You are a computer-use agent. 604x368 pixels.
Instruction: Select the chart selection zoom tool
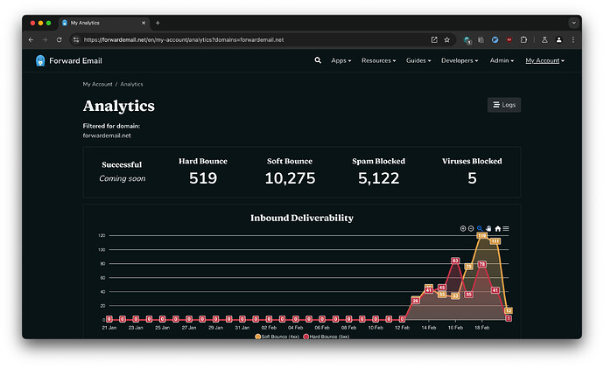pyautogui.click(x=480, y=229)
